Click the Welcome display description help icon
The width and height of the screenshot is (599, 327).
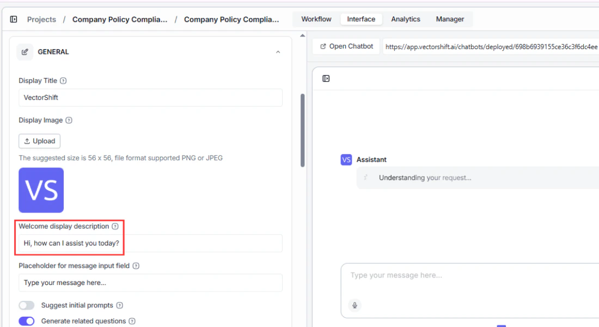point(115,226)
